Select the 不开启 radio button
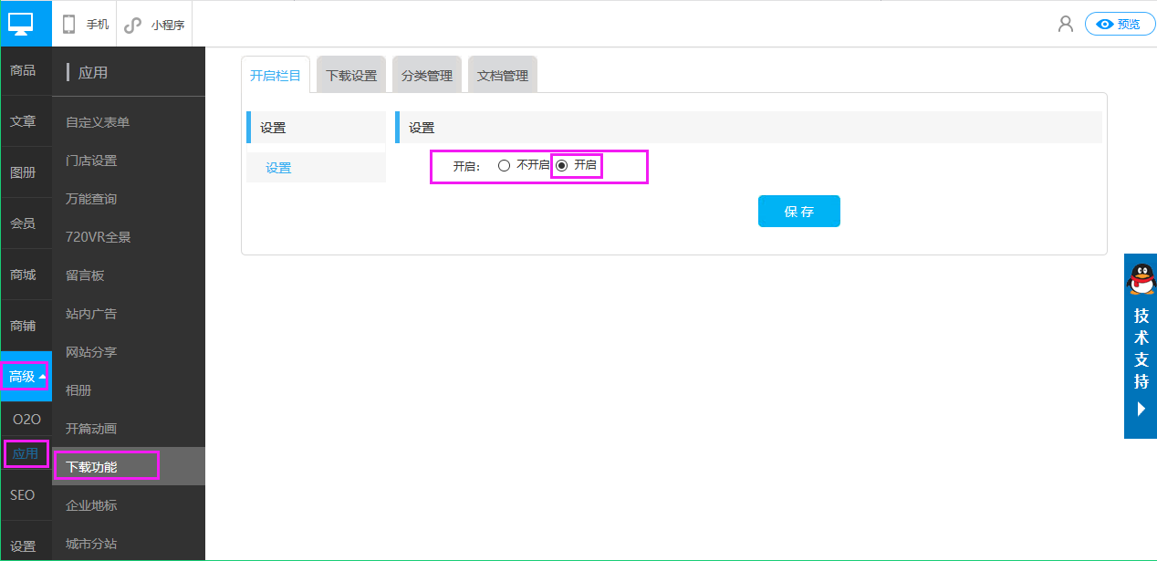This screenshot has height=561, width=1157. point(504,166)
